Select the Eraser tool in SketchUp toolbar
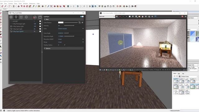 2,6
